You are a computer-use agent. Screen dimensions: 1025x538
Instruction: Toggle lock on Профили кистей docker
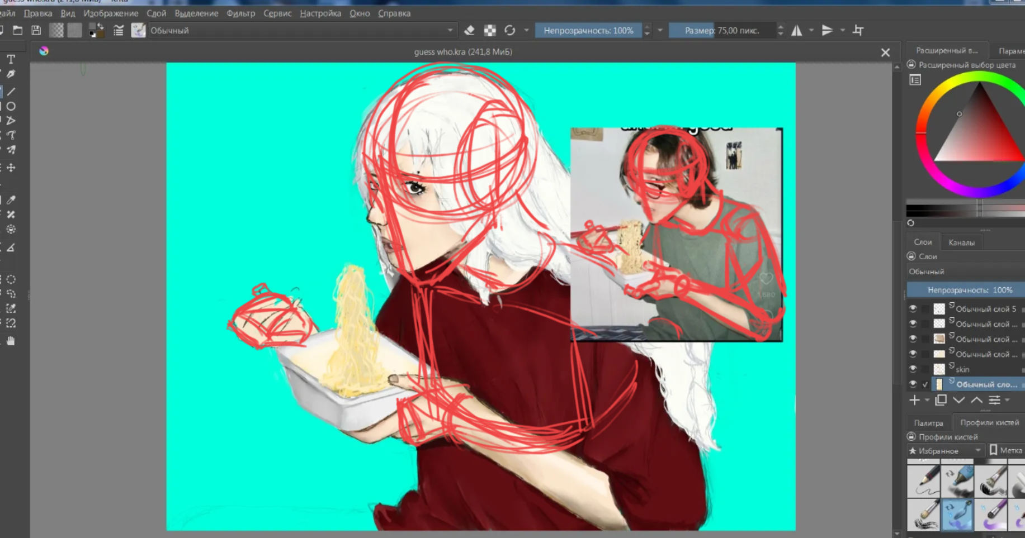click(911, 436)
